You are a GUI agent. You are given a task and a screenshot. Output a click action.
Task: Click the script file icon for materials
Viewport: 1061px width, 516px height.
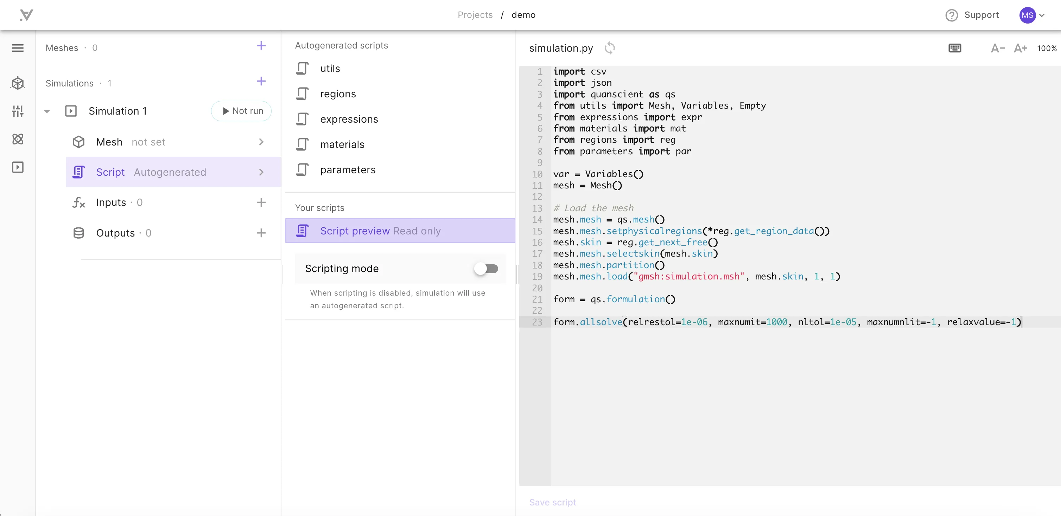pos(302,144)
